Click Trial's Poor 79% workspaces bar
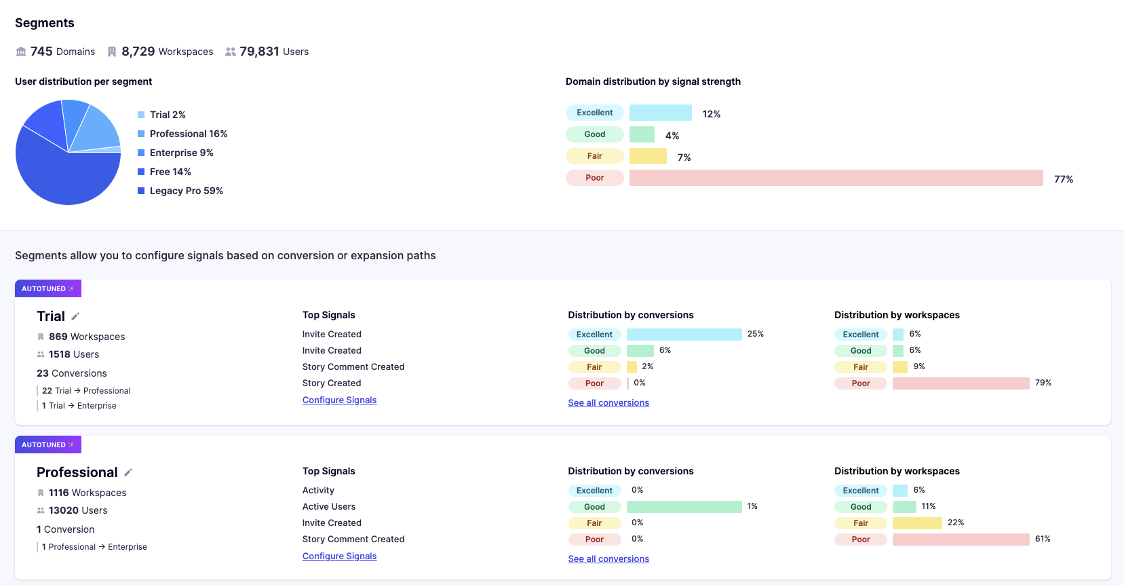 961,383
